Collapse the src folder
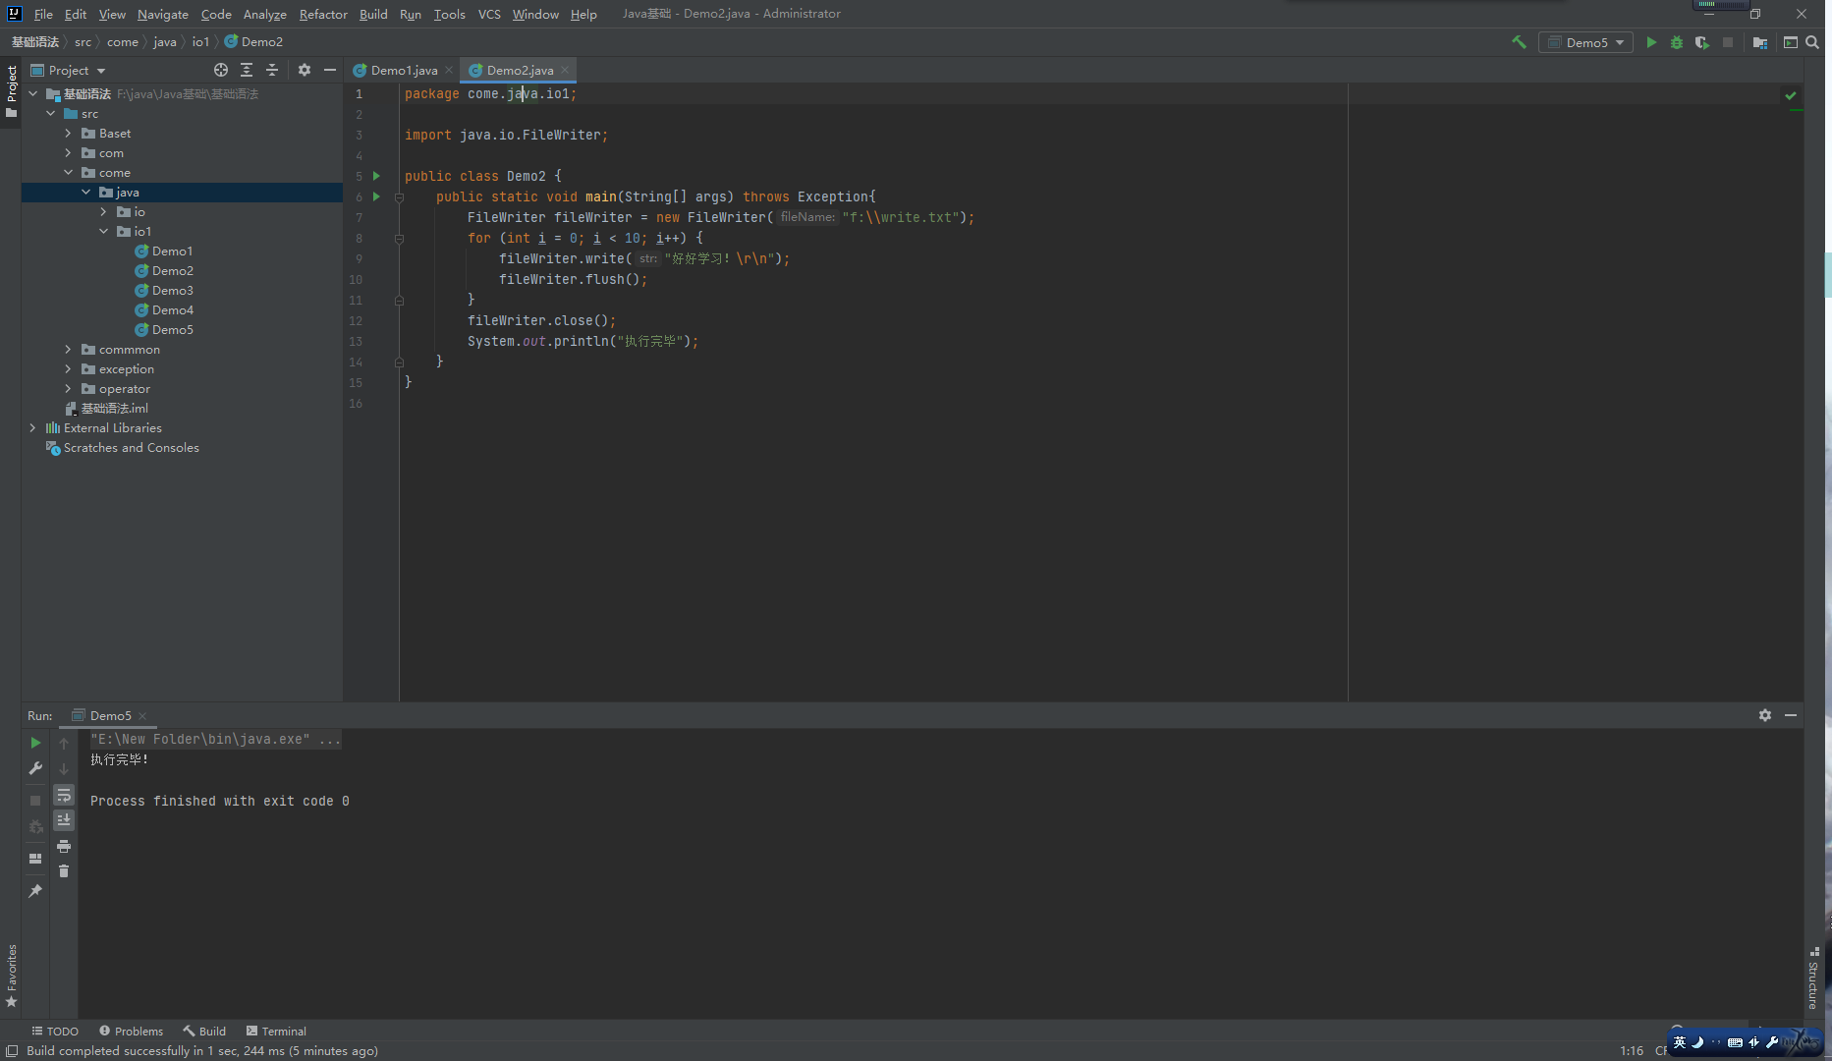The image size is (1832, 1061). click(x=51, y=114)
